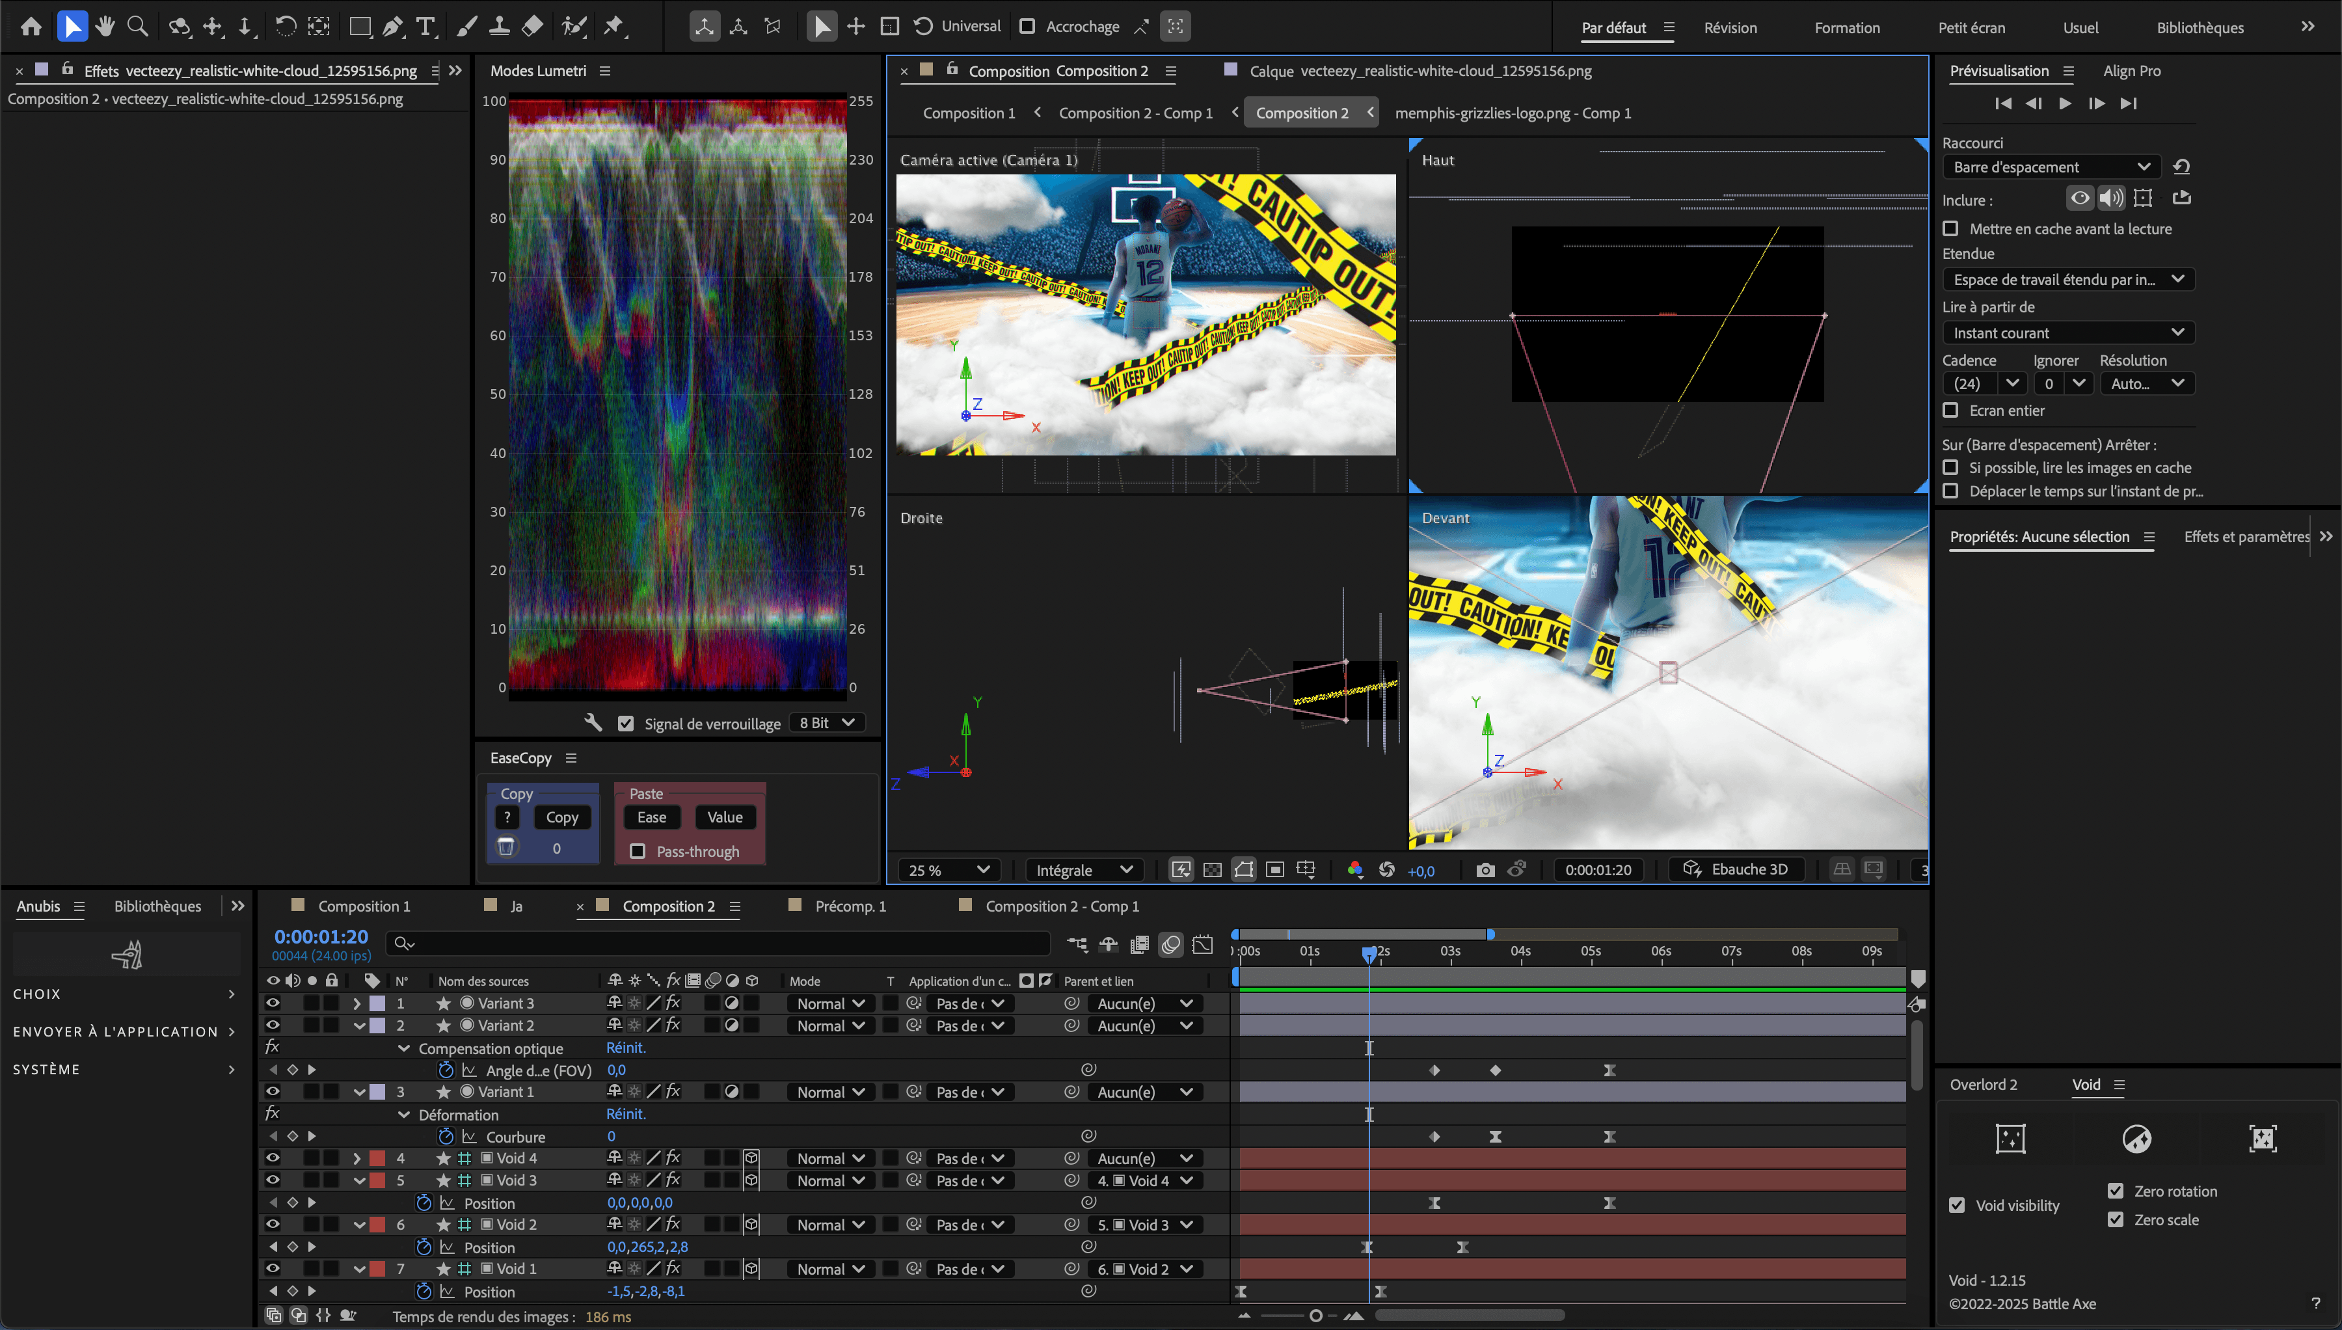The height and width of the screenshot is (1330, 2342).
Task: Open Barre d'espacement shortcut dropdown
Action: click(x=2052, y=167)
